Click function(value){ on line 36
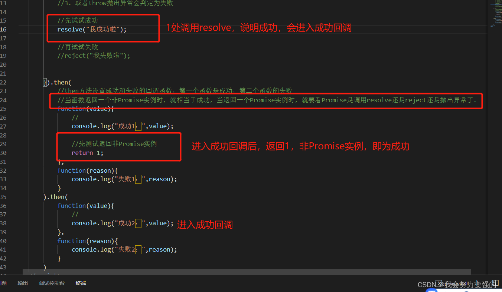Viewport: 502px width, 292px height. coord(86,206)
